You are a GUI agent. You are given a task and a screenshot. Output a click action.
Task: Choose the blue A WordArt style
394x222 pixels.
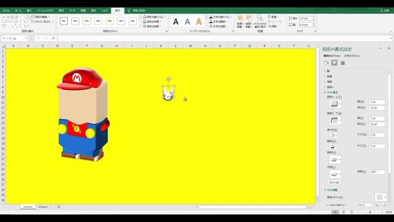(187, 22)
